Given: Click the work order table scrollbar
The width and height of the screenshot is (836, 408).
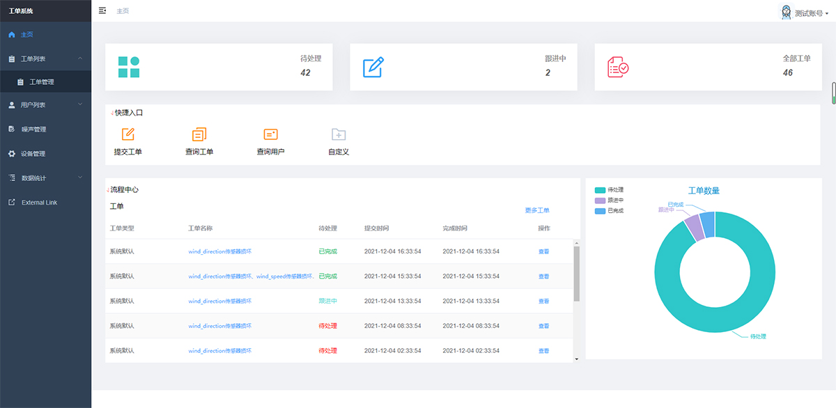Looking at the screenshot, I should coord(576,274).
